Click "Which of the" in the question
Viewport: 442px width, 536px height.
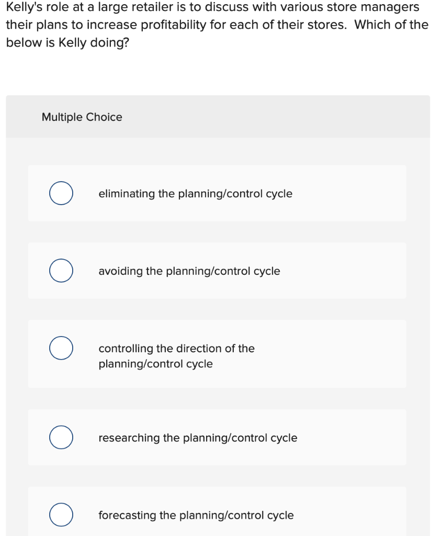pos(391,25)
